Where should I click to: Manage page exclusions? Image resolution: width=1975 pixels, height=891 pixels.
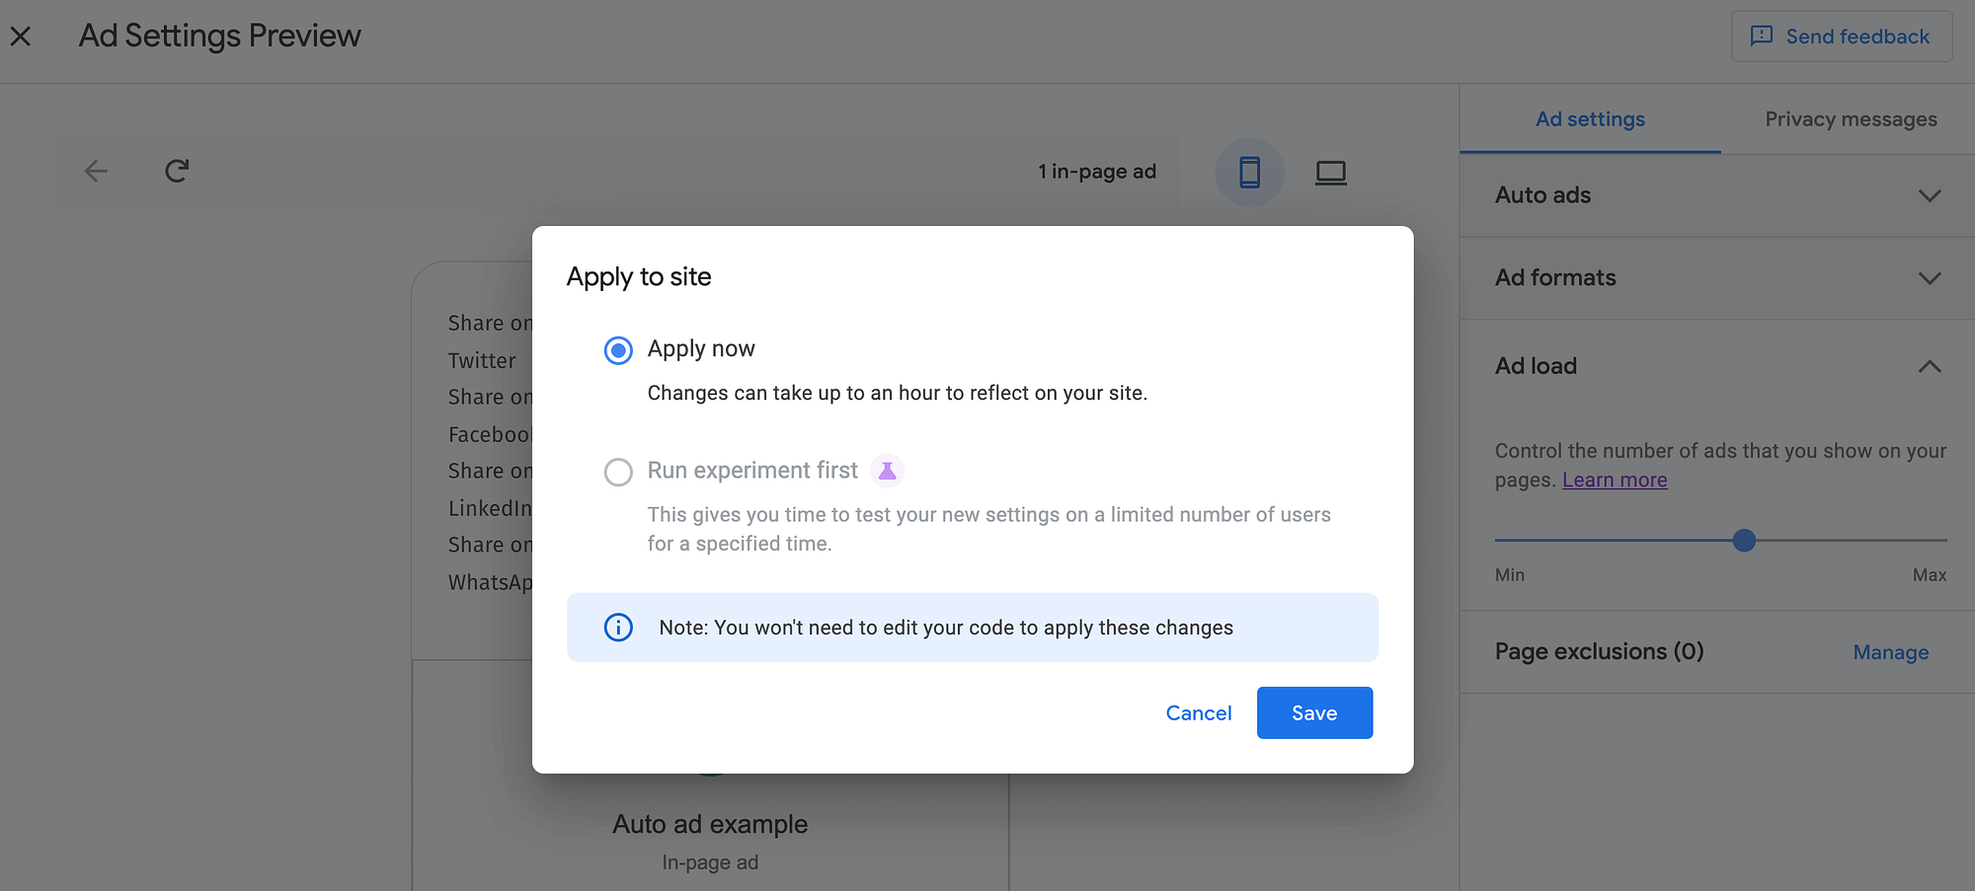coord(1889,652)
